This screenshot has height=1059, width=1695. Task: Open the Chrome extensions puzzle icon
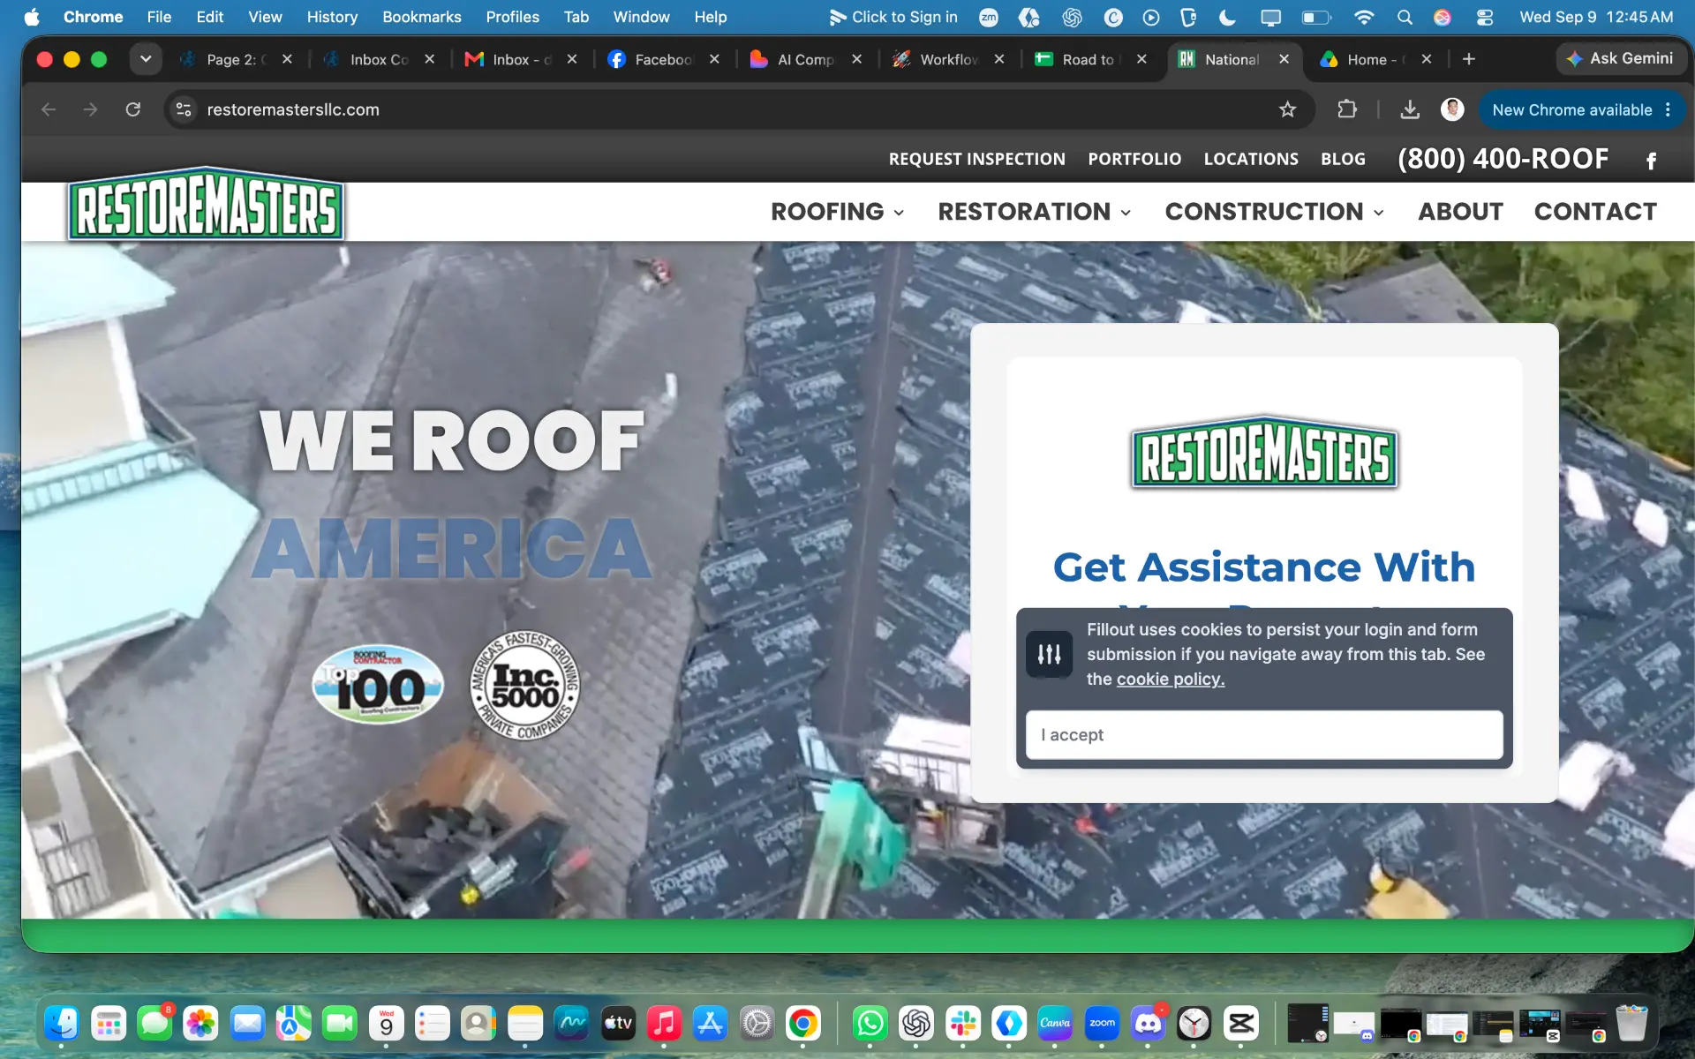point(1346,109)
